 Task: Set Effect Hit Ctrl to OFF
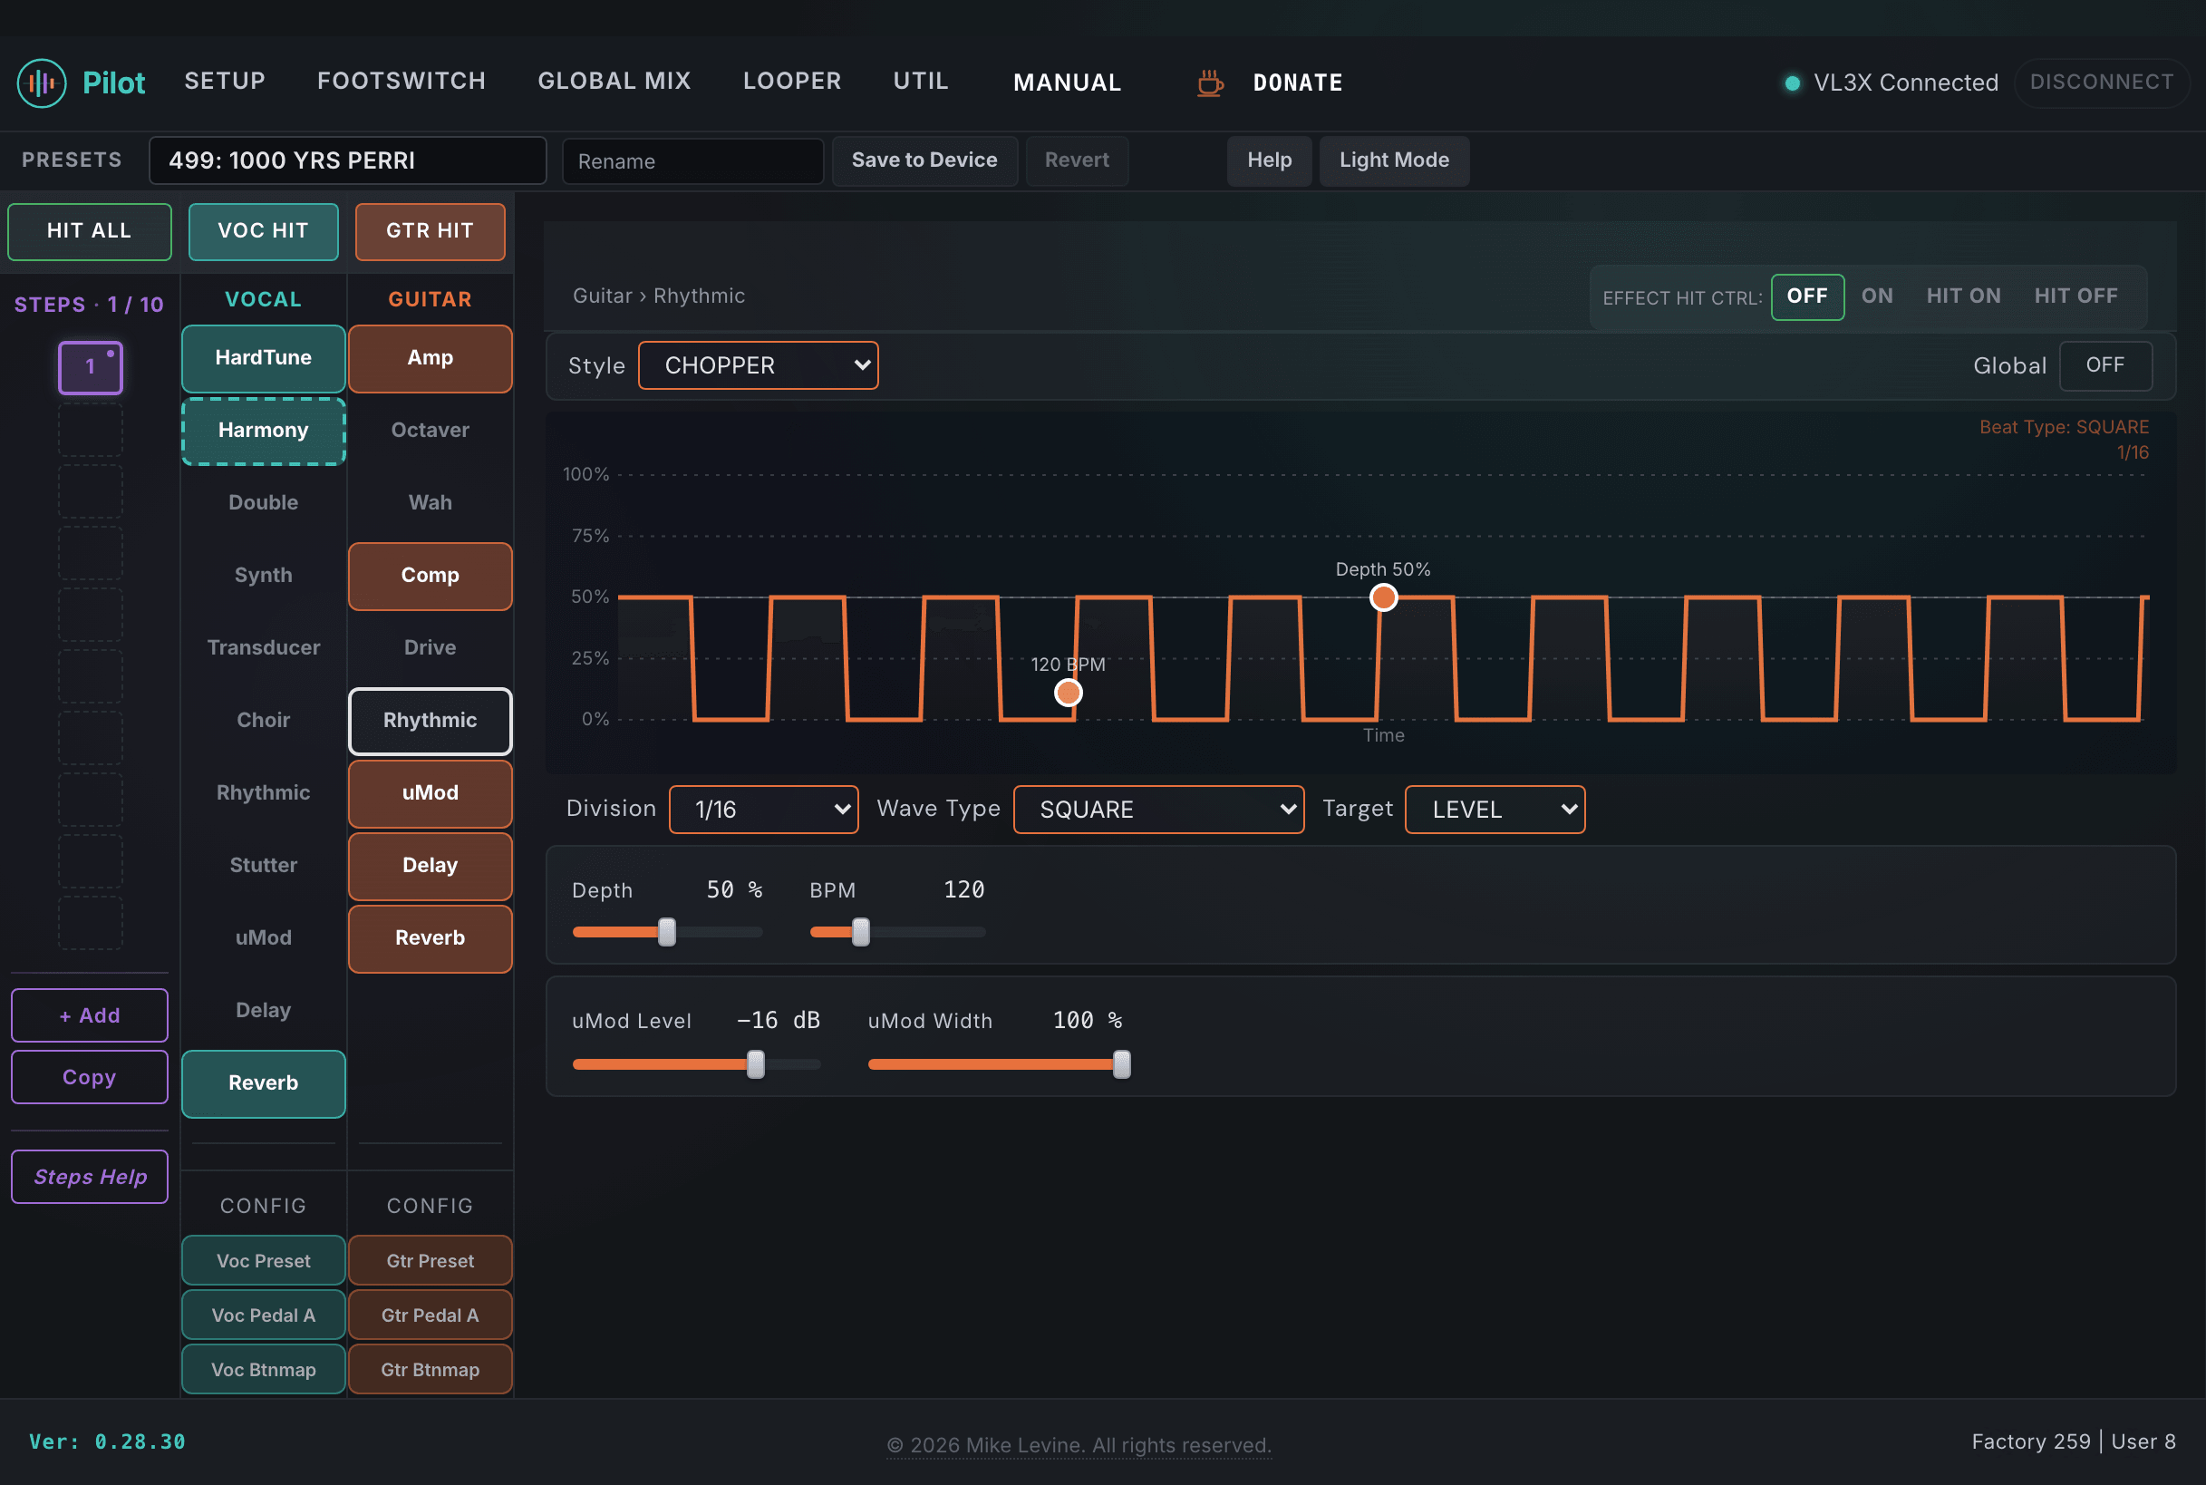1806,296
